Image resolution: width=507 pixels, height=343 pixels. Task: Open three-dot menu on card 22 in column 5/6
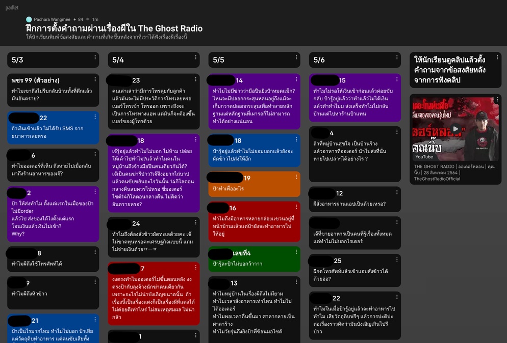397,297
